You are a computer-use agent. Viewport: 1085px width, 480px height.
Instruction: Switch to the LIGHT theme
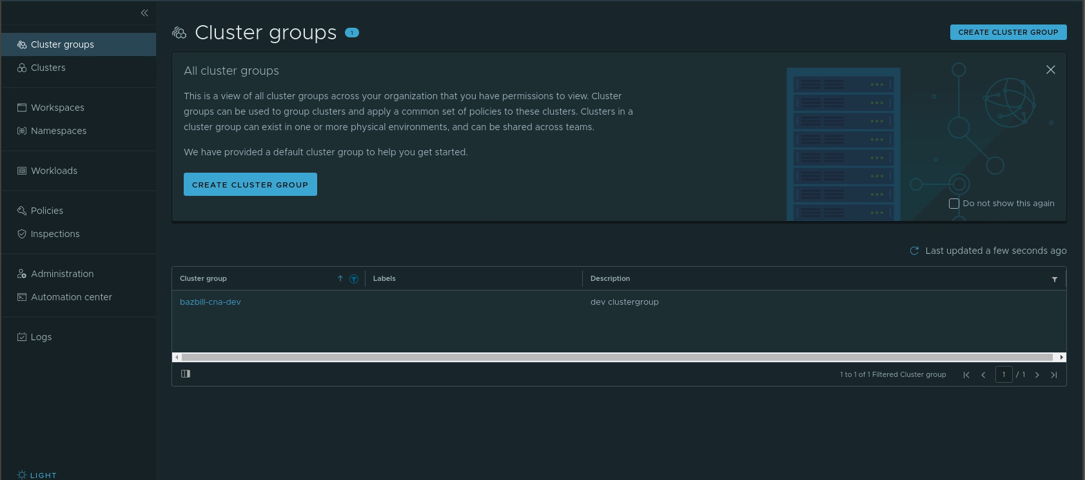(x=37, y=475)
